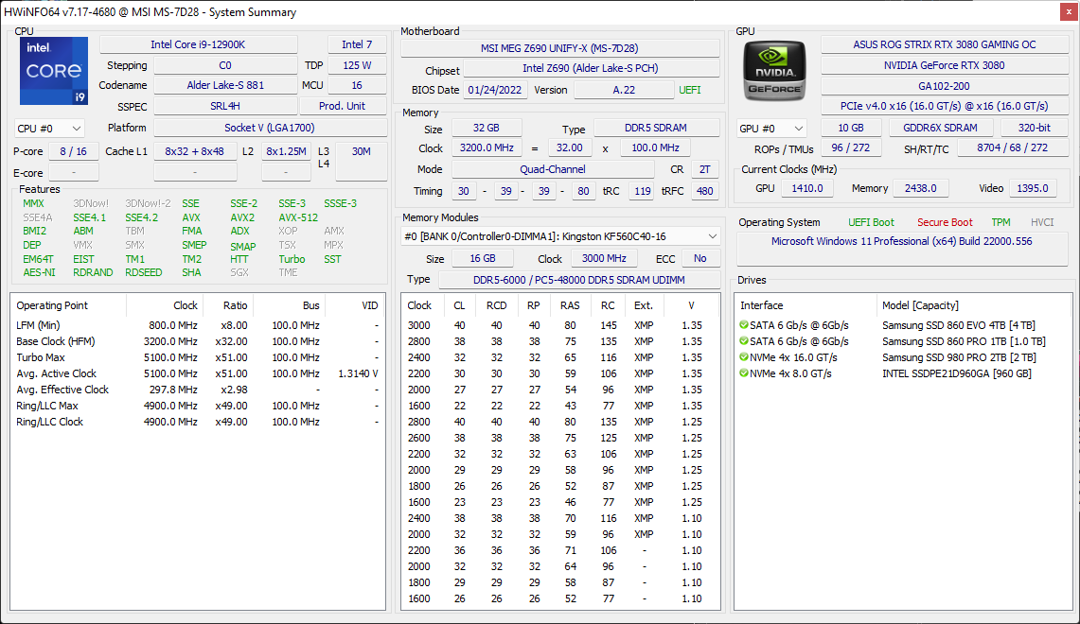
Task: Click the green UEFI Boot label
Action: click(x=872, y=222)
